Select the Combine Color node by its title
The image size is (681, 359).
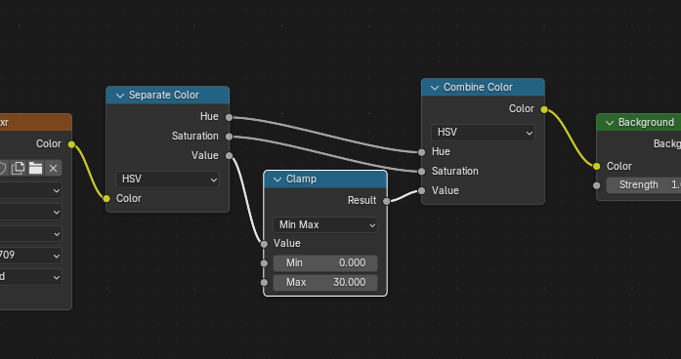pos(478,88)
